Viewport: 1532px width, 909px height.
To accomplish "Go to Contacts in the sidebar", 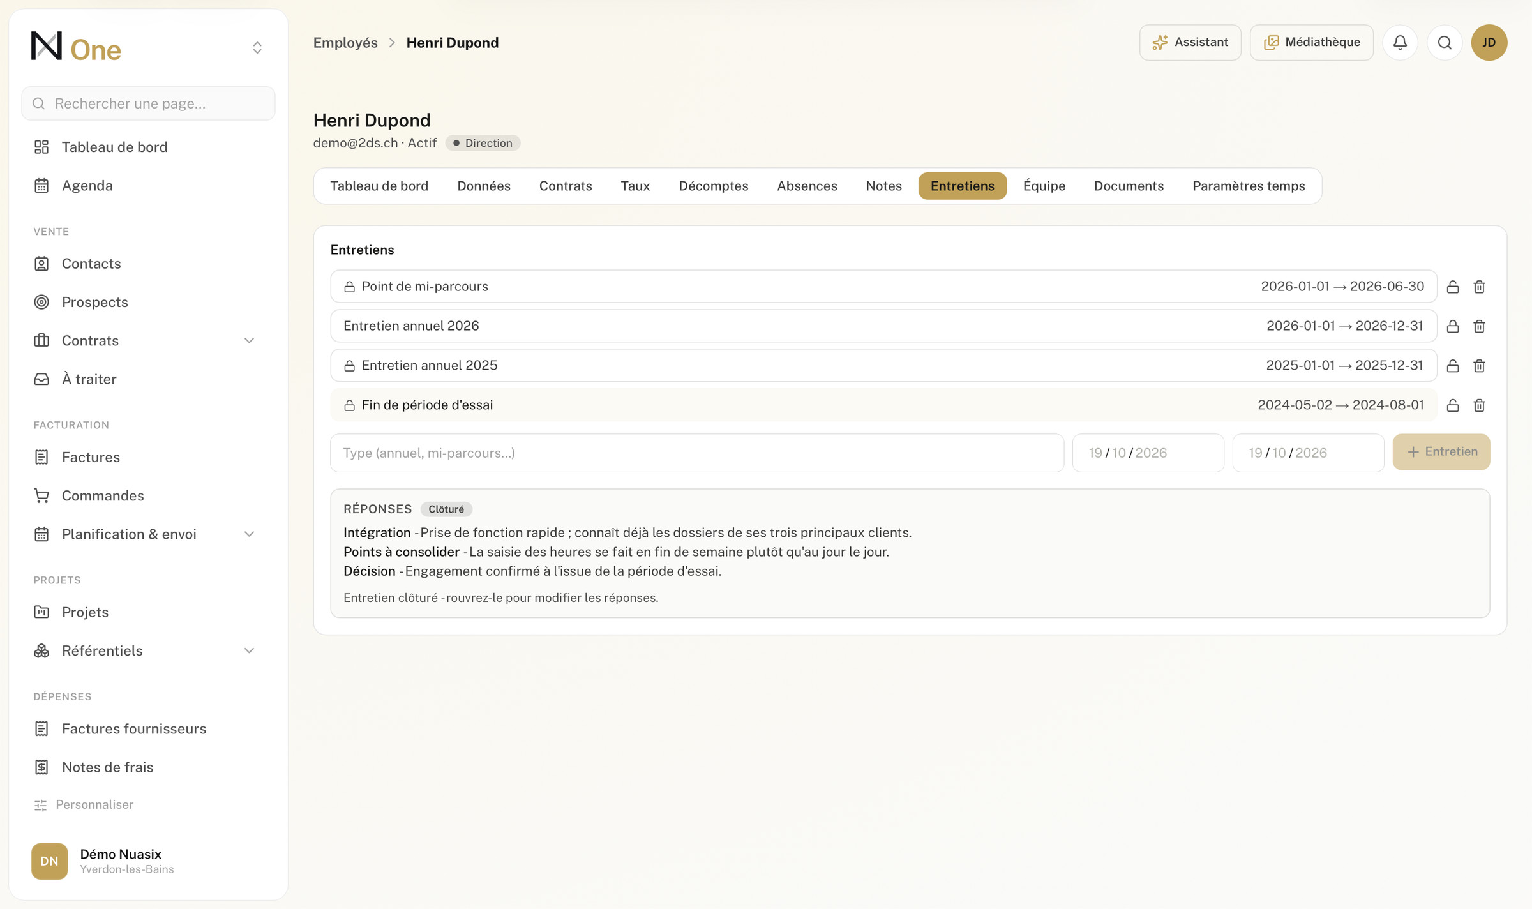I will (148, 264).
